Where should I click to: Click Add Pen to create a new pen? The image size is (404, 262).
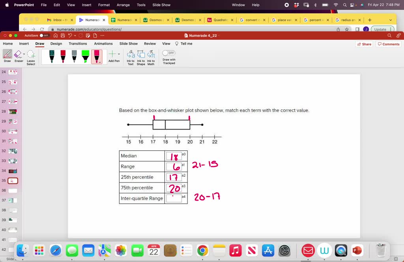click(113, 54)
